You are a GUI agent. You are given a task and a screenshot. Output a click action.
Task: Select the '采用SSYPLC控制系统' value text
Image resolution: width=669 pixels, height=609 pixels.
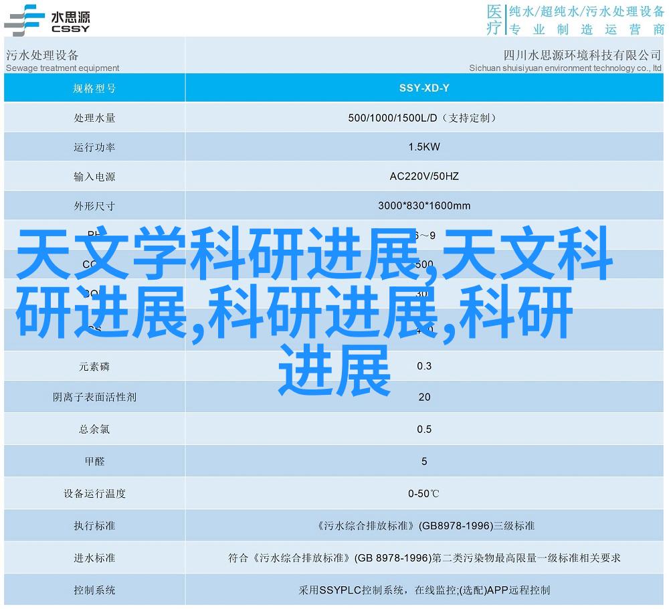tap(351, 590)
